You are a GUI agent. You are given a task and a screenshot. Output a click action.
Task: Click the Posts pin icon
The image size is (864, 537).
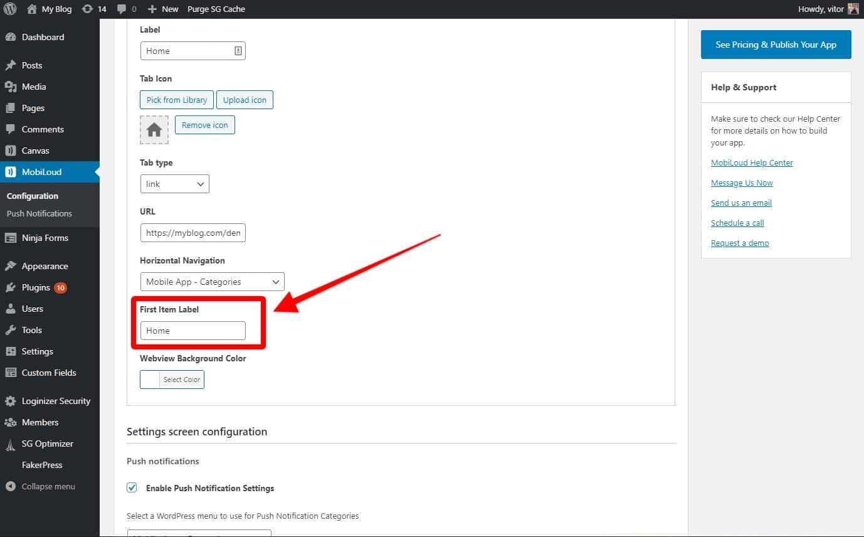[11, 65]
